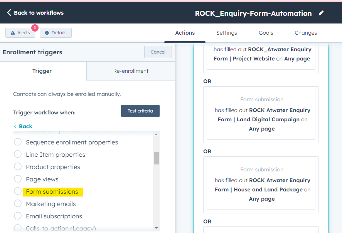Click the Enrollment triggers heading
Image resolution: width=342 pixels, height=233 pixels.
pyautogui.click(x=32, y=52)
